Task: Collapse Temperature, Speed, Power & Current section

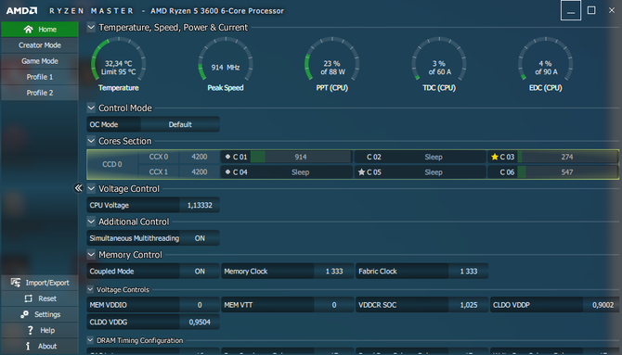Action: (91, 27)
